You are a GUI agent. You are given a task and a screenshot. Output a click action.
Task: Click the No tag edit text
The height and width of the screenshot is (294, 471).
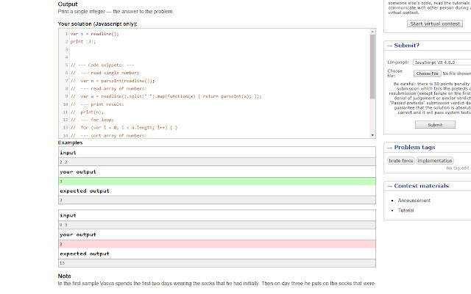coord(458,168)
